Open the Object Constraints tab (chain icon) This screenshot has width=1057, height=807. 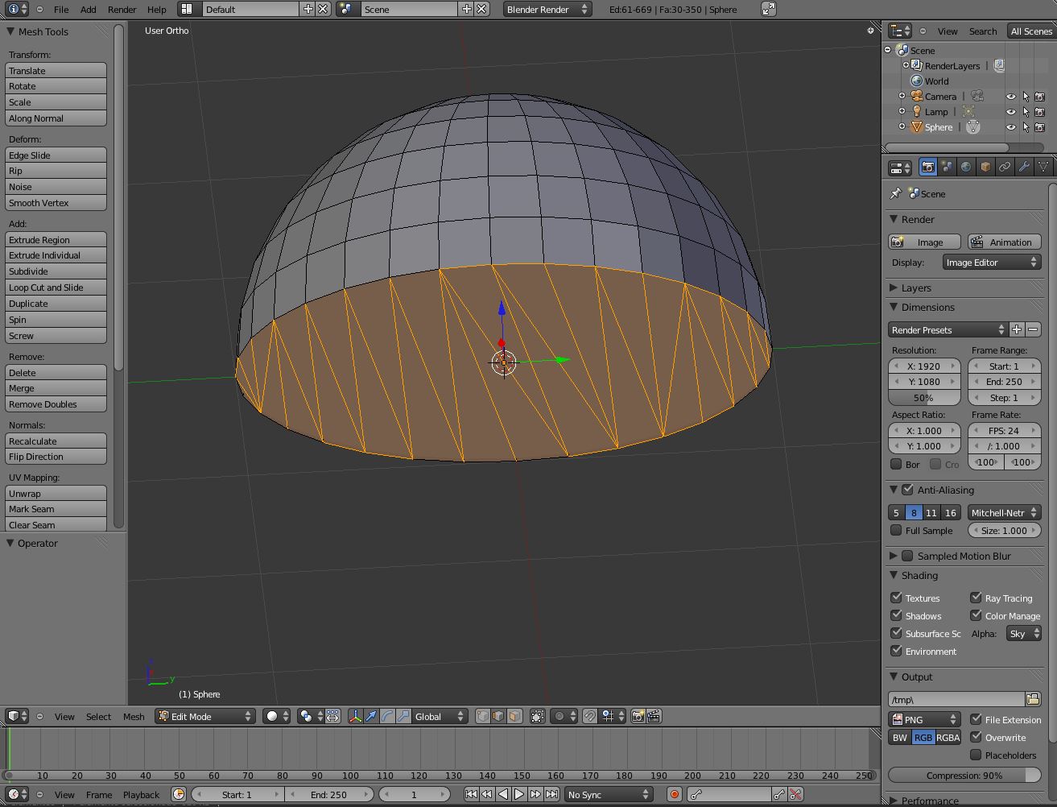1005,167
